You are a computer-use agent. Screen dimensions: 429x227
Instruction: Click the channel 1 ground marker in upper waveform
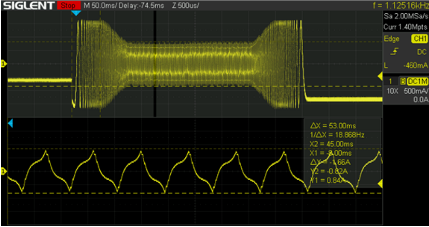tap(4, 63)
